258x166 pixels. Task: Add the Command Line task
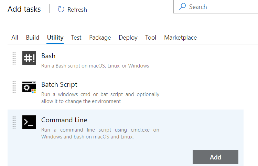(x=215, y=157)
